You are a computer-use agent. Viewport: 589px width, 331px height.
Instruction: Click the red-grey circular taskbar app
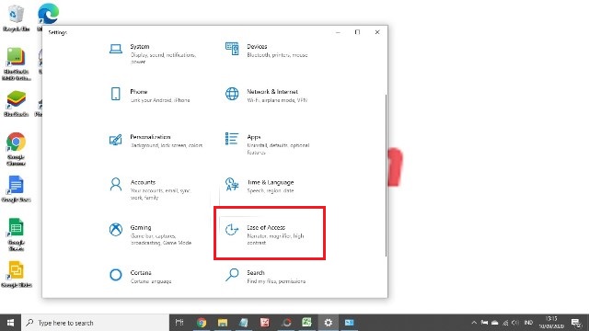(x=286, y=323)
